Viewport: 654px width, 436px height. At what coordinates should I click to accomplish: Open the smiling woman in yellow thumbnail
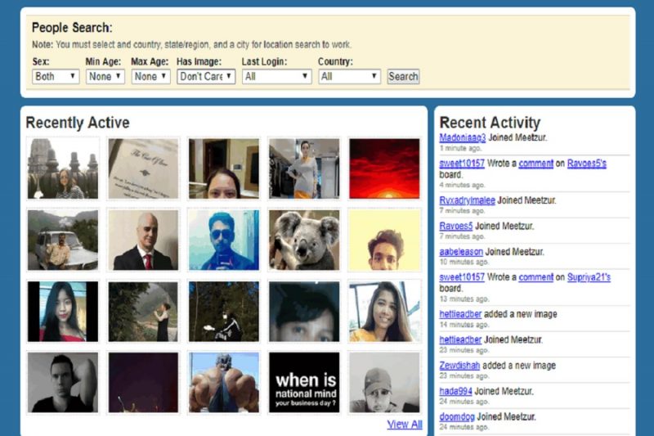pos(384,311)
